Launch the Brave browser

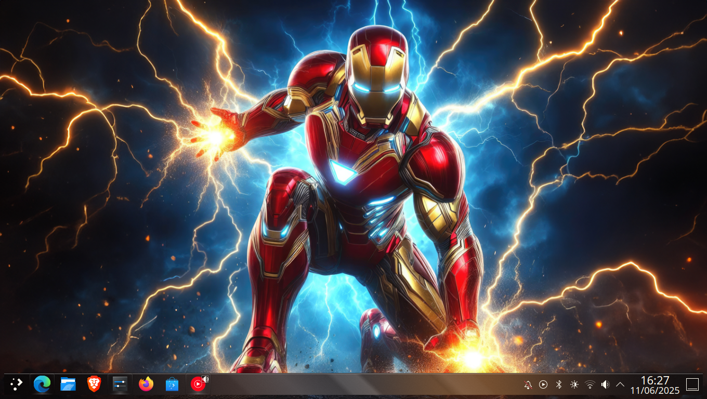pyautogui.click(x=94, y=384)
